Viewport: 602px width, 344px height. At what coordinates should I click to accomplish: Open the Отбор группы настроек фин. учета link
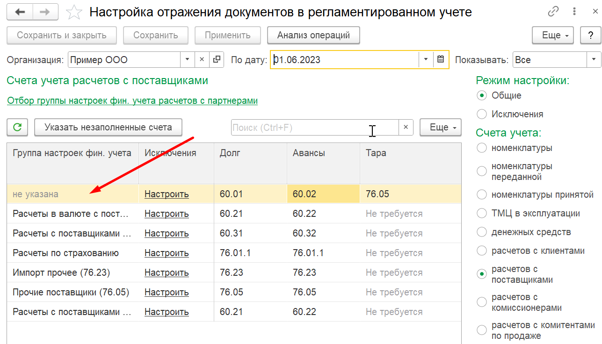132,100
